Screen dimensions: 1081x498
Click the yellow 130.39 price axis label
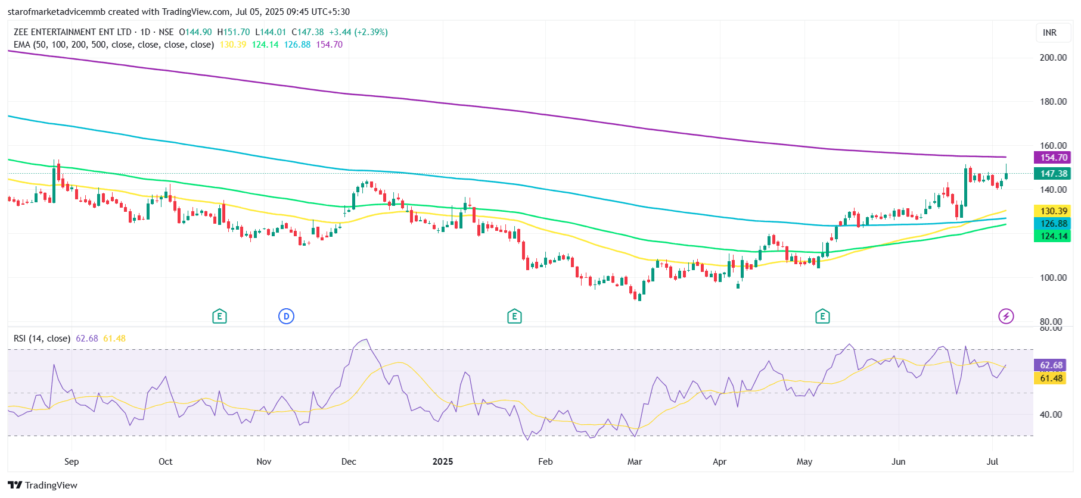(1052, 211)
